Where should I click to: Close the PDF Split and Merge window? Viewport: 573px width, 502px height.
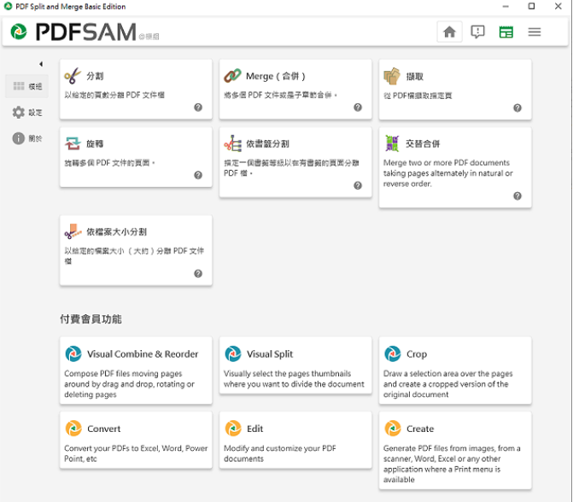pos(558,6)
